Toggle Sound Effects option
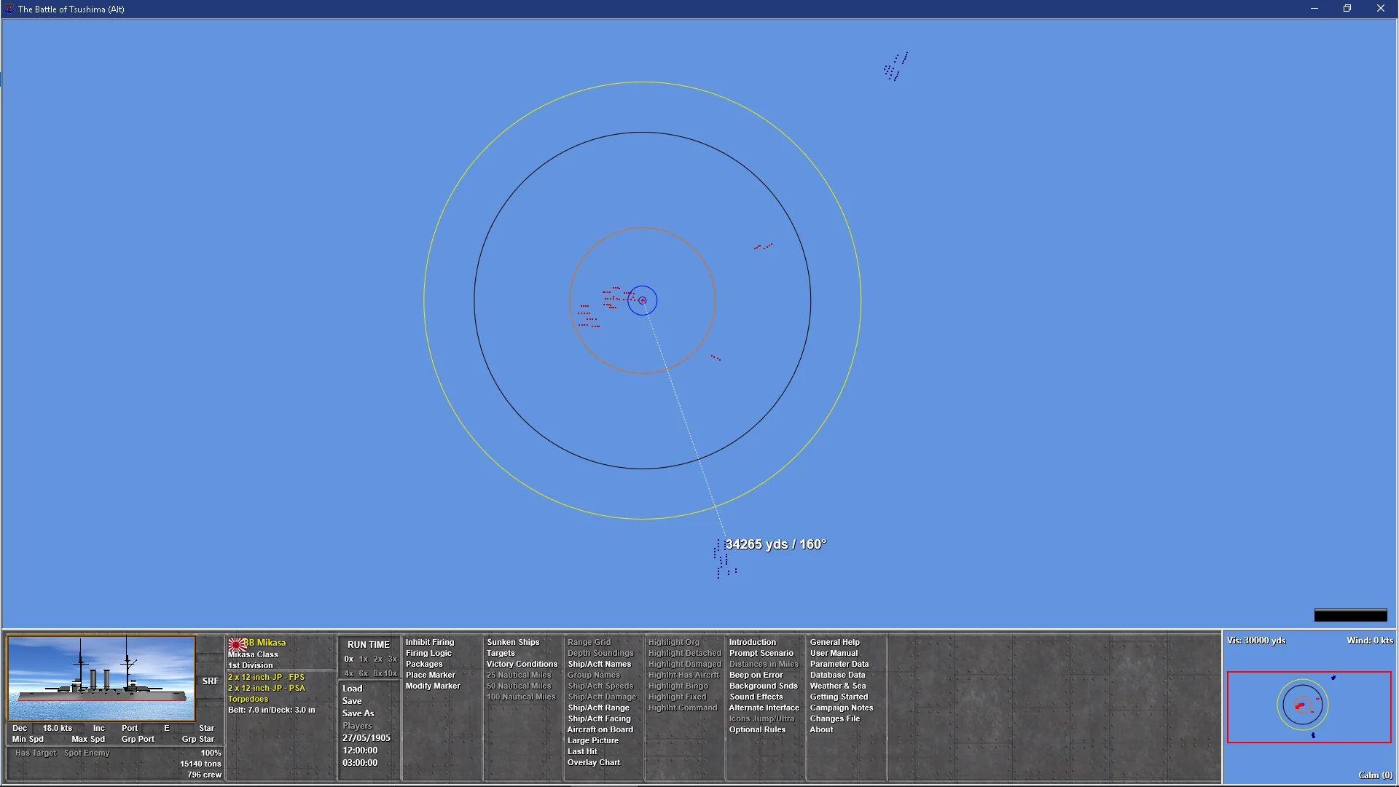 coord(756,697)
